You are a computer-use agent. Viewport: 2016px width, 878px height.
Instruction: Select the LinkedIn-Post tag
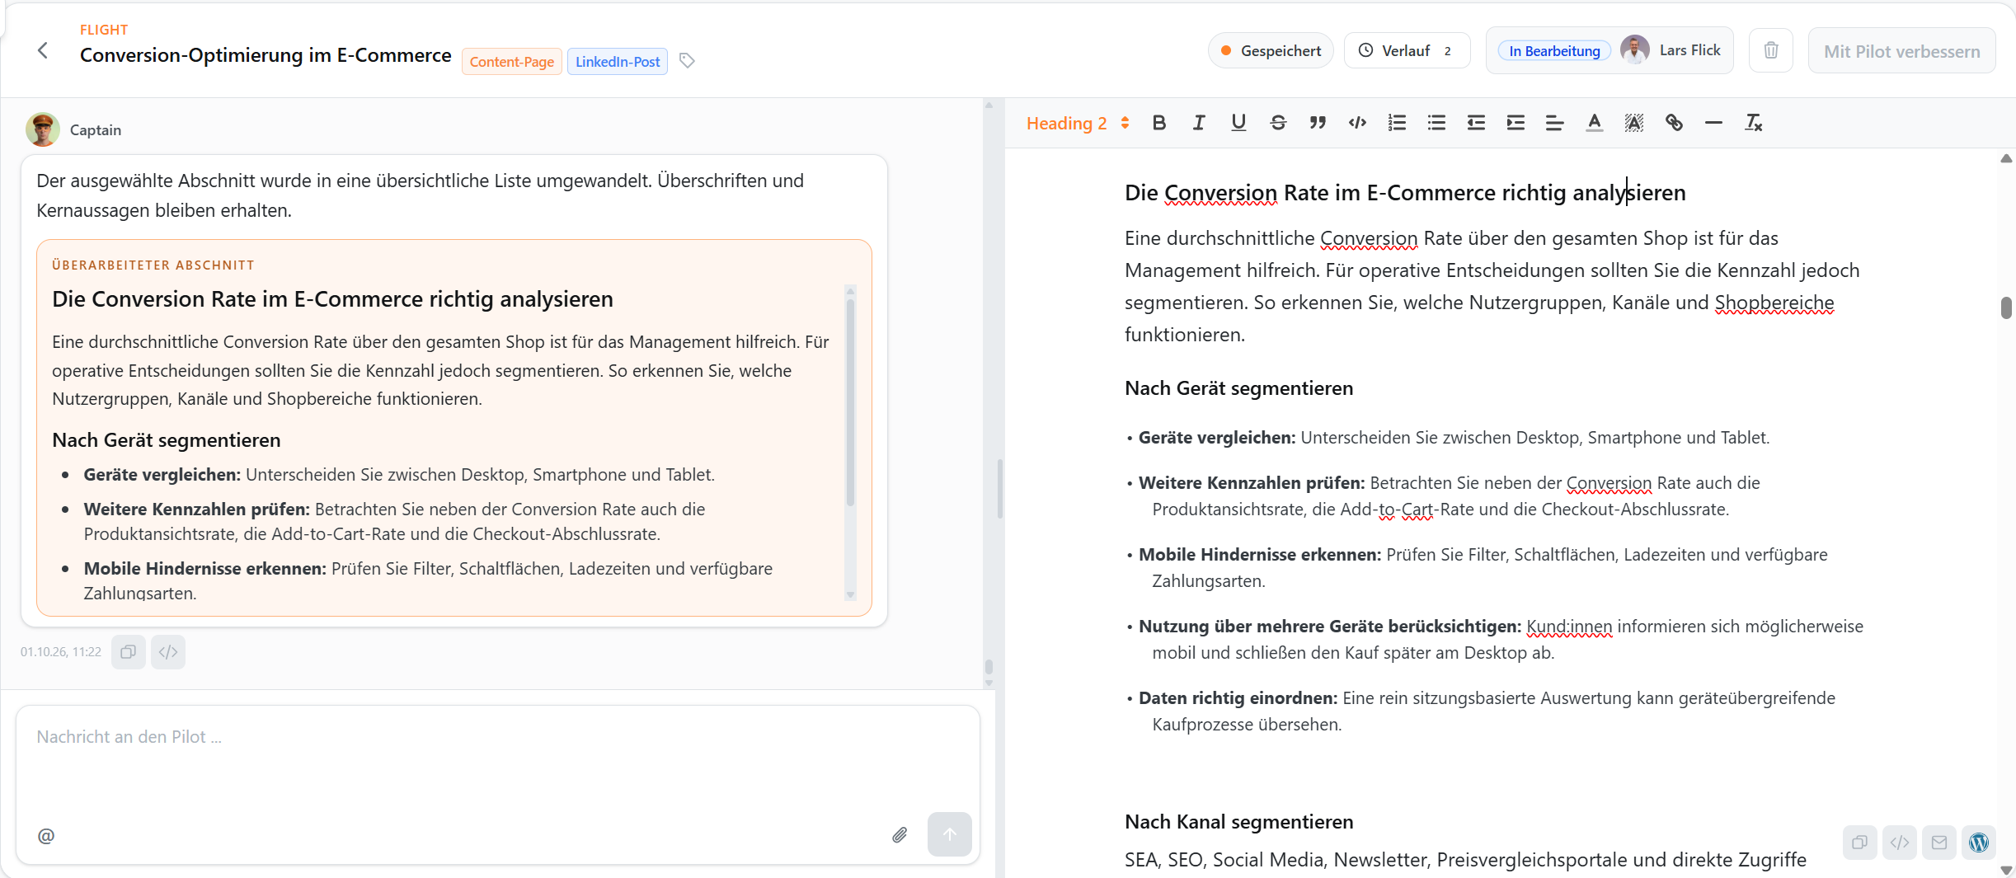[618, 62]
